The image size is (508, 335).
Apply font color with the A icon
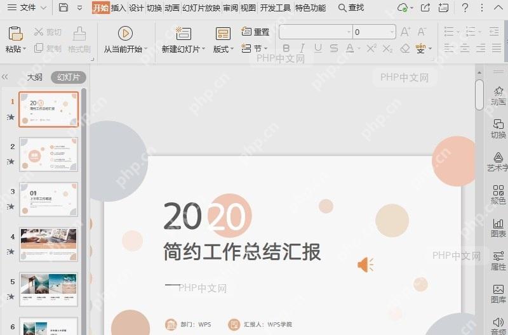[x=350, y=49]
